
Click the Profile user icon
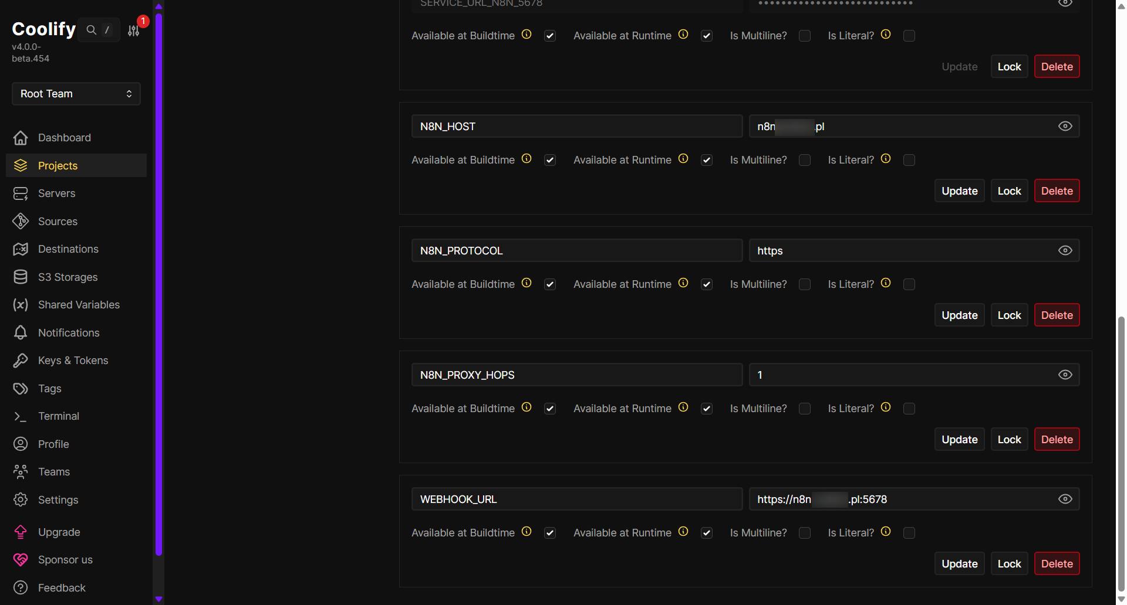click(21, 444)
